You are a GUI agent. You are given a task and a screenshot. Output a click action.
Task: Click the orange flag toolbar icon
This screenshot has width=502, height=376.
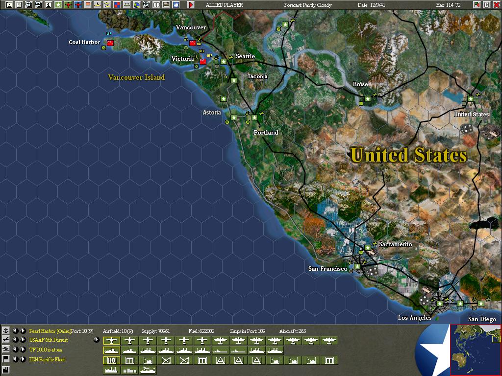[x=88, y=5]
